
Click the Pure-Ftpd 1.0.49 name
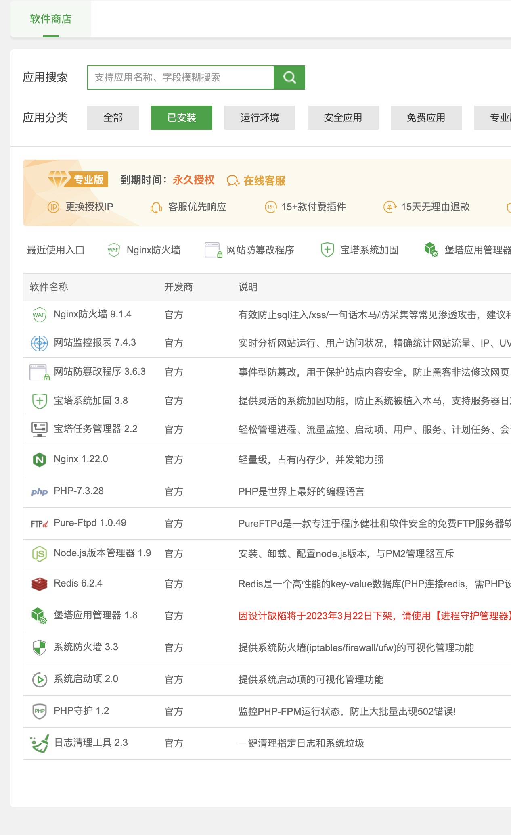click(90, 523)
